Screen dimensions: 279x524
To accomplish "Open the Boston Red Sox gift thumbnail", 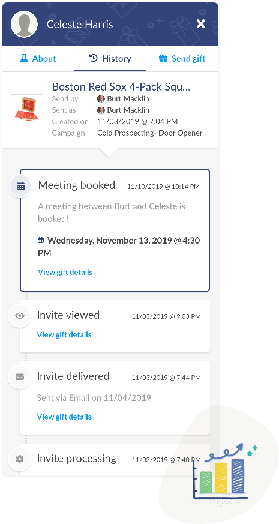I will click(27, 110).
